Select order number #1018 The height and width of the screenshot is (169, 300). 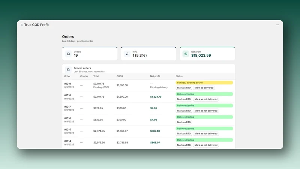tap(67, 95)
